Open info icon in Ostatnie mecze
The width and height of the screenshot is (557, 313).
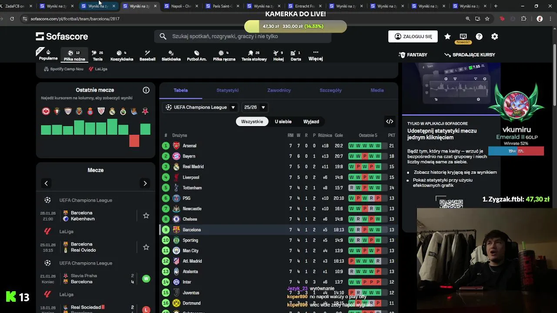(146, 90)
